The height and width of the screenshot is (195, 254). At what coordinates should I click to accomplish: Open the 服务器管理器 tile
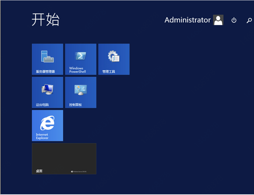click(x=47, y=59)
